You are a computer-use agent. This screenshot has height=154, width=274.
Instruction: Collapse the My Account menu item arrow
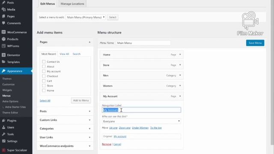click(180, 96)
